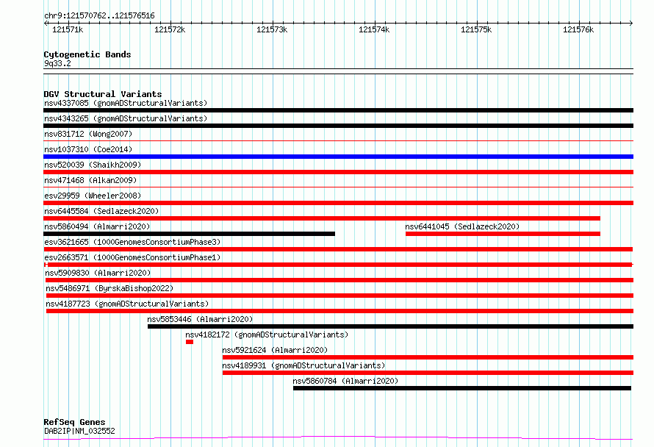Click chr9:121570762..121576516 coordinates text
This screenshot has height=447, width=654.
tap(99, 16)
